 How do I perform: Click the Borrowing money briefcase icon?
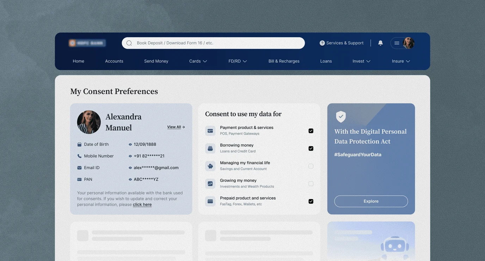210,148
